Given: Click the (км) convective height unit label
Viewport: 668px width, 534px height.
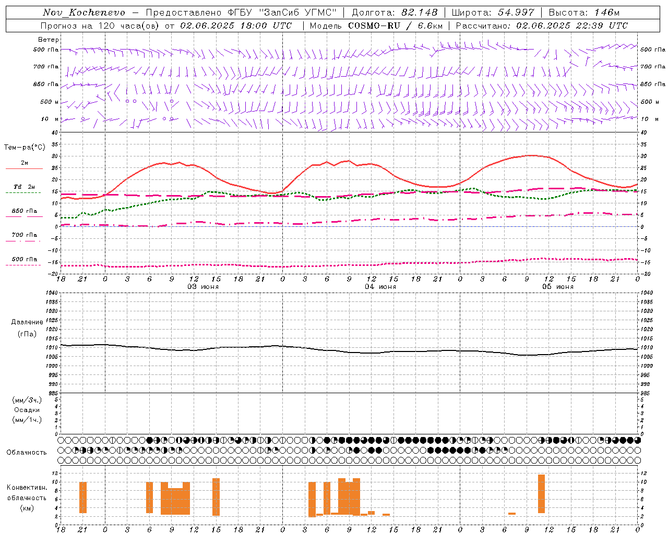Looking at the screenshot, I should pyautogui.click(x=27, y=508).
